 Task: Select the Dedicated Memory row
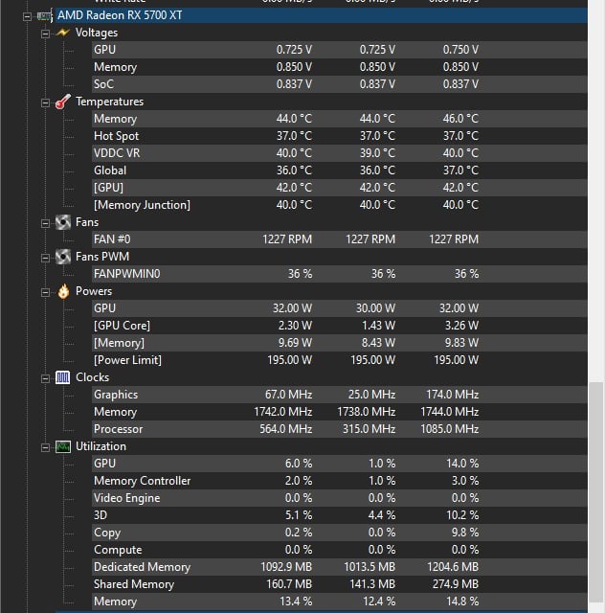pyautogui.click(x=339, y=567)
